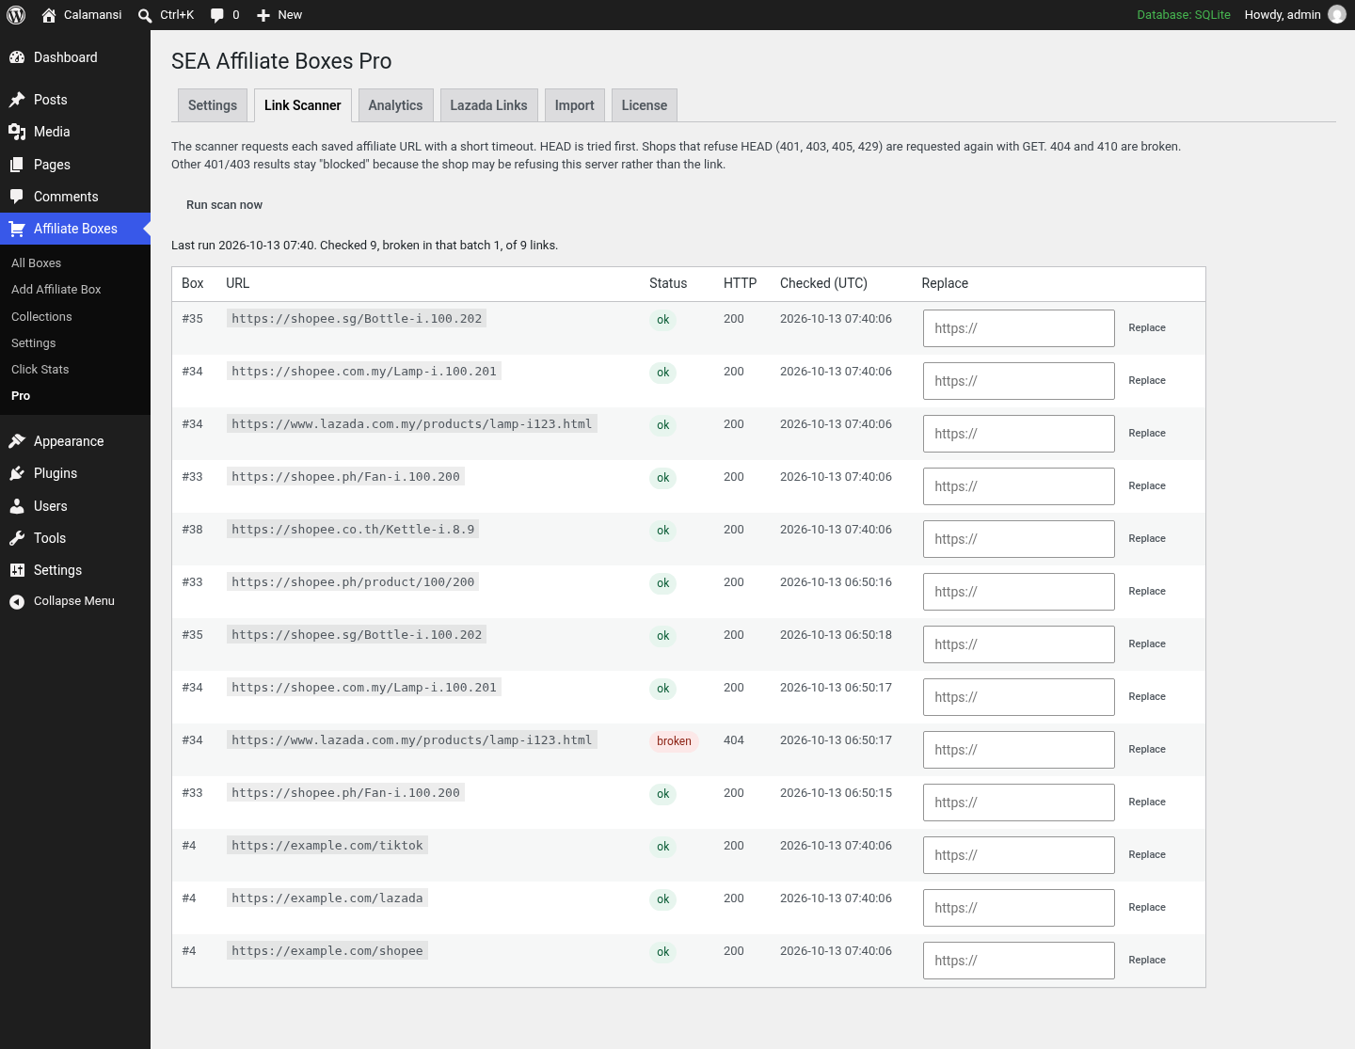This screenshot has width=1355, height=1049.
Task: Click the broken status badge
Action: [674, 741]
